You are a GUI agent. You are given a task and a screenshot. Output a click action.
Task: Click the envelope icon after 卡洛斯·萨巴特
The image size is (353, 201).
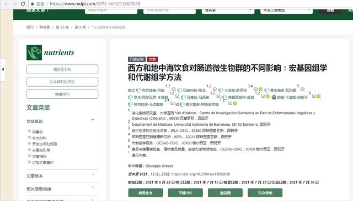click(256, 89)
